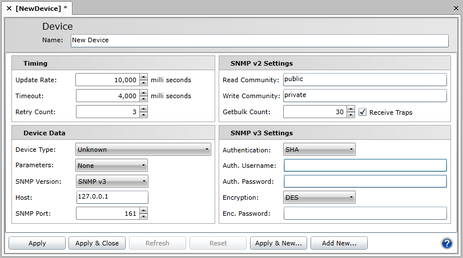Select the Authentication SHA dropdown
Image resolution: width=463 pixels, height=258 pixels.
coord(319,150)
